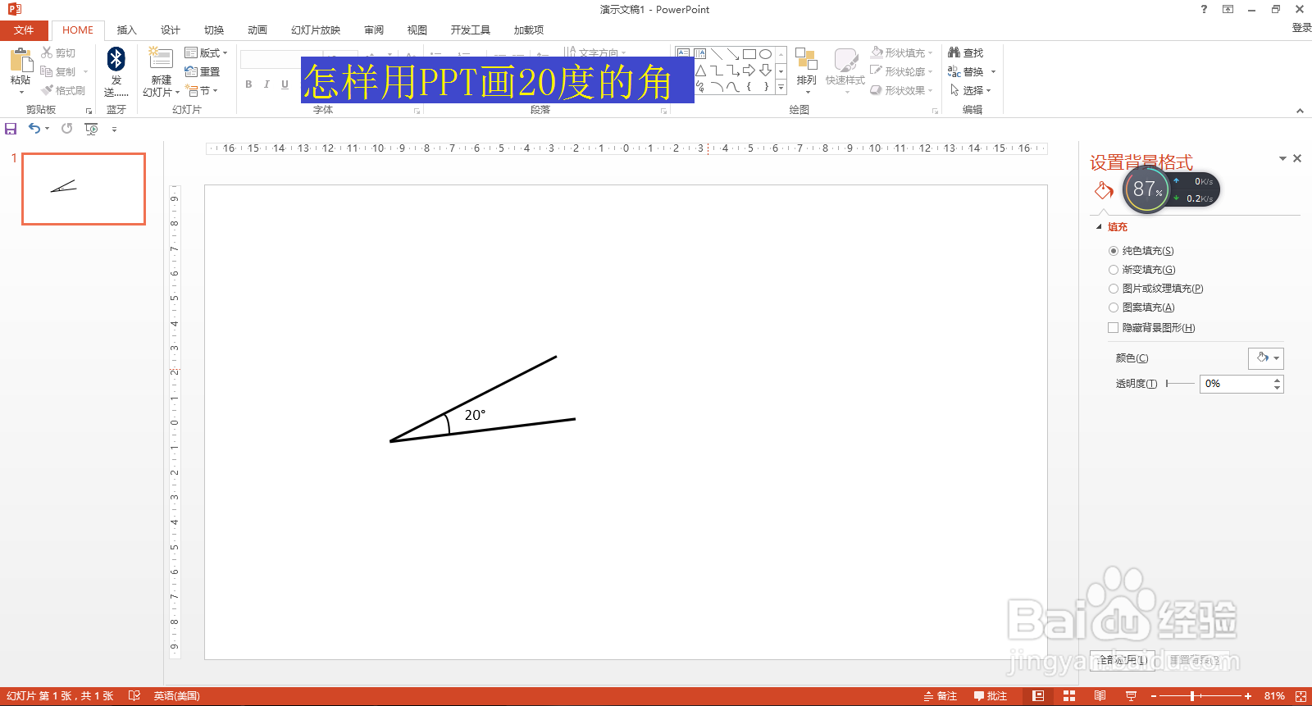Switch to the Design (设计) tab
Screen dimensions: 1312x706
click(170, 30)
